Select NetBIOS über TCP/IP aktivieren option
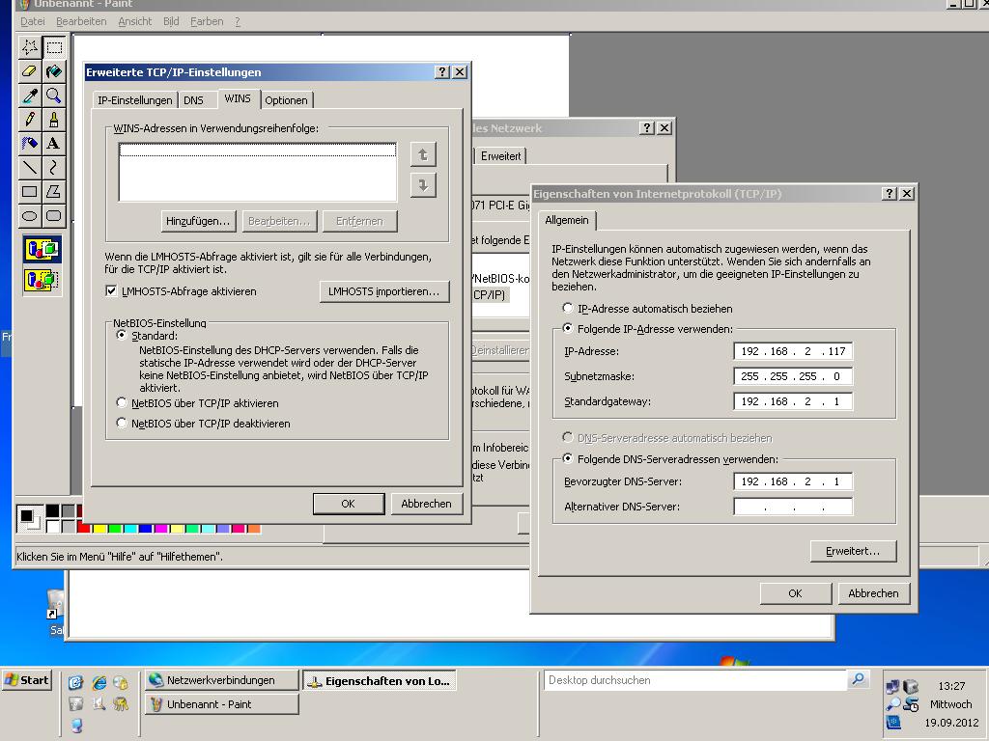 coord(122,403)
